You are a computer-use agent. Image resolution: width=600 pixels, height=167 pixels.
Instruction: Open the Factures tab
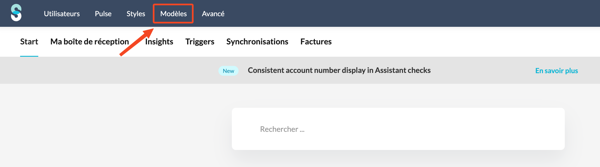coord(316,42)
